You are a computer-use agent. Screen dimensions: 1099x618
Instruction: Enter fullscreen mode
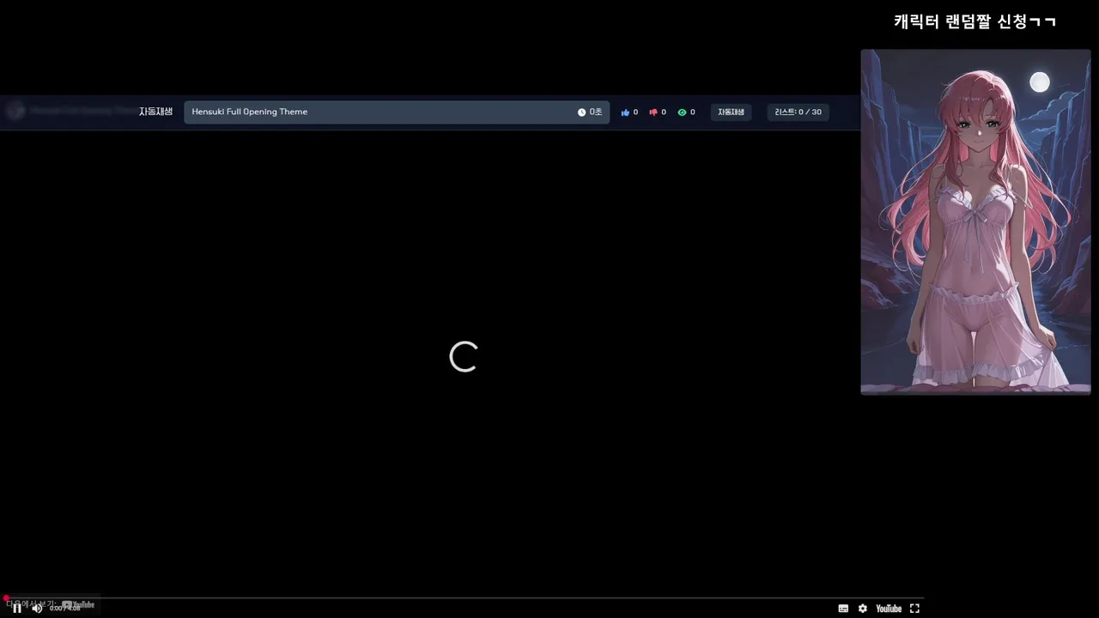coord(914,609)
